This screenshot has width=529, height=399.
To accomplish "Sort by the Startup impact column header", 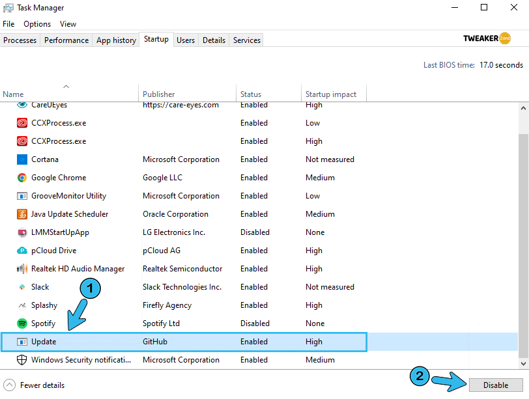I will 334,92.
